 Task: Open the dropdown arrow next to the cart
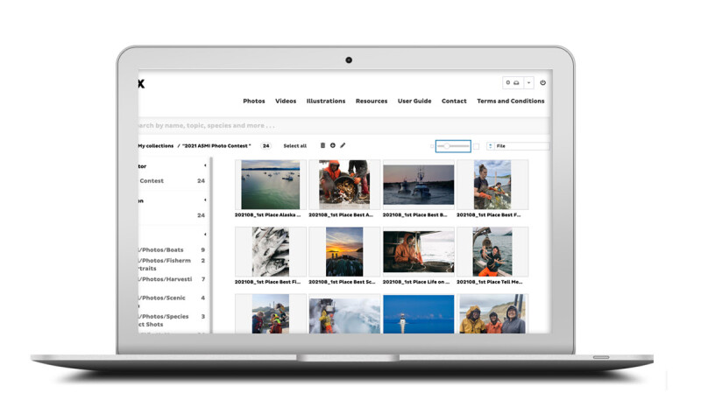click(528, 83)
